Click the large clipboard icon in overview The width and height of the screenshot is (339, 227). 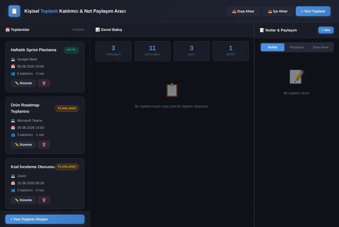pos(172,90)
